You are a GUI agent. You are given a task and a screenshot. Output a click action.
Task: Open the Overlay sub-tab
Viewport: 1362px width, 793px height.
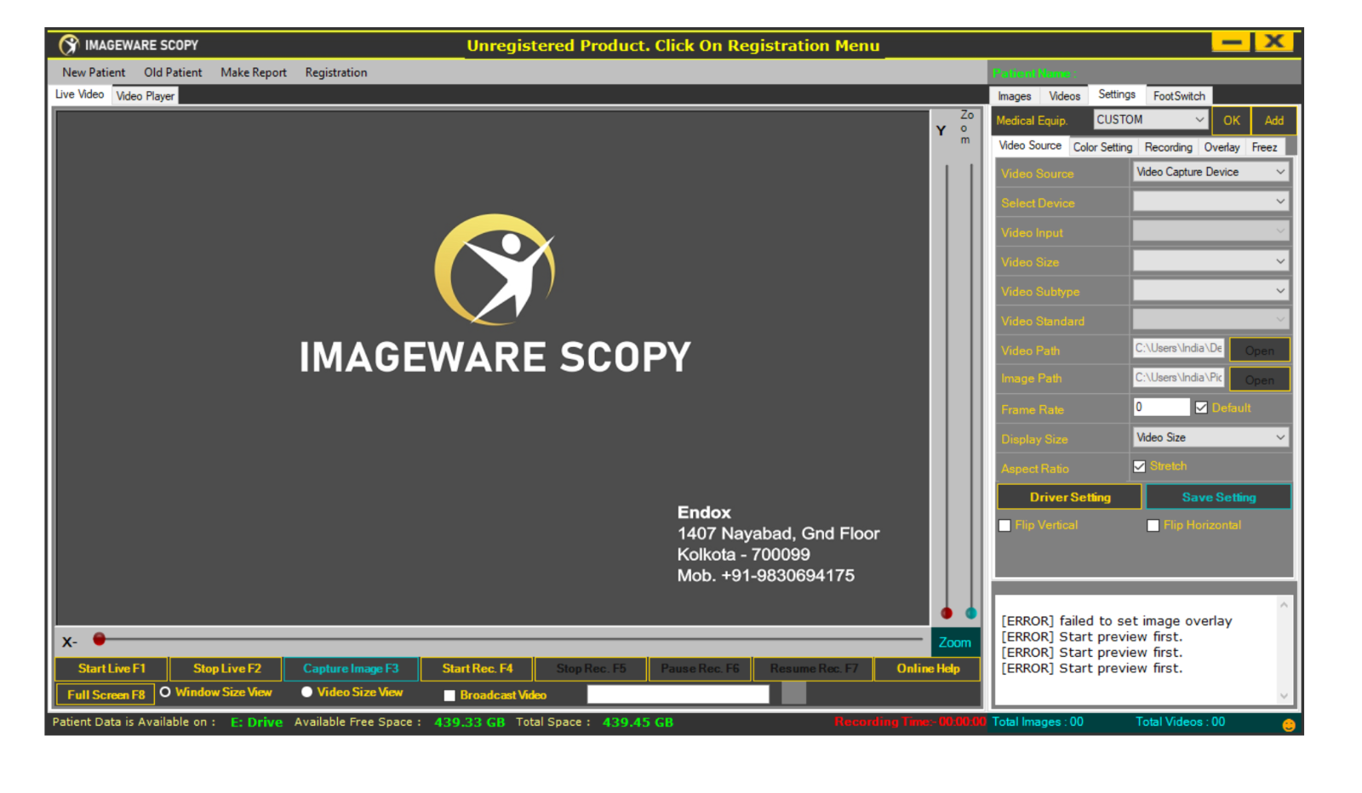coord(1222,147)
